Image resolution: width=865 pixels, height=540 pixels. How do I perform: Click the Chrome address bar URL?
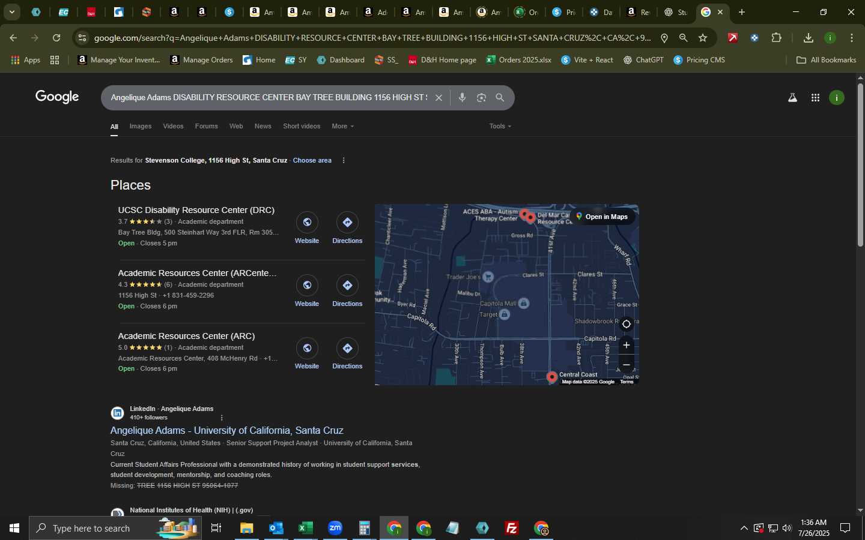[372, 38]
